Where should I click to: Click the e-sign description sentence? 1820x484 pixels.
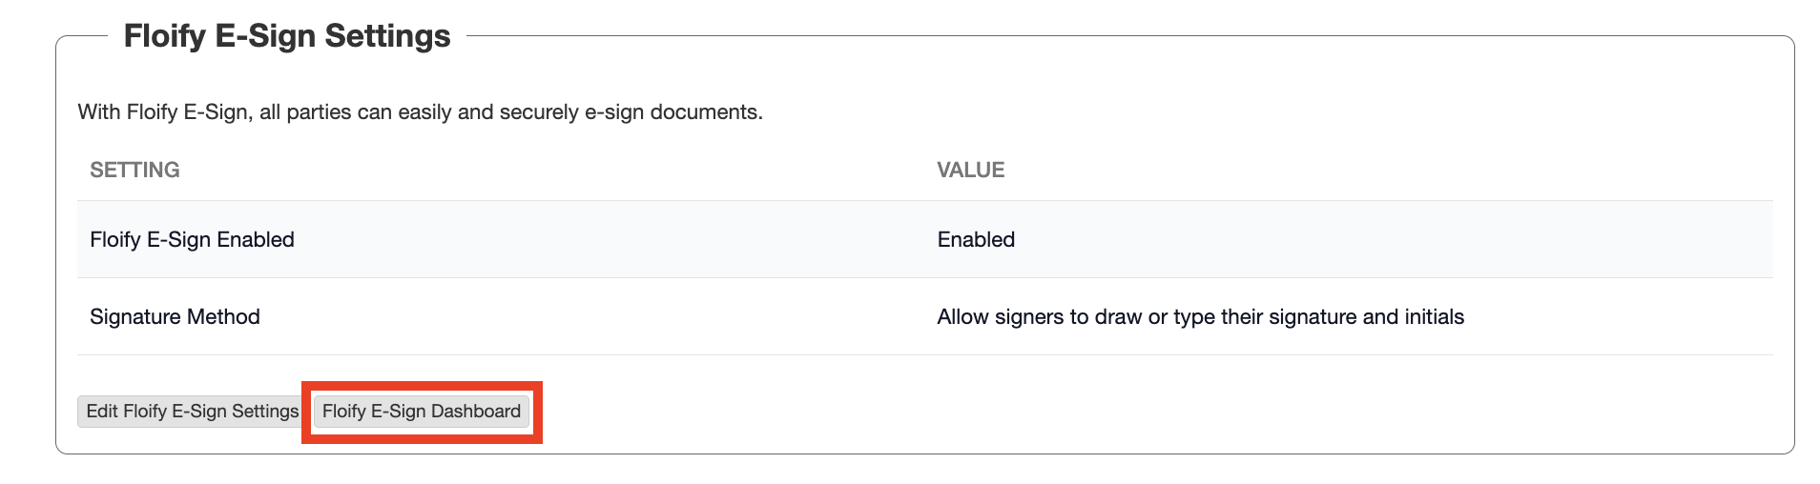(420, 112)
